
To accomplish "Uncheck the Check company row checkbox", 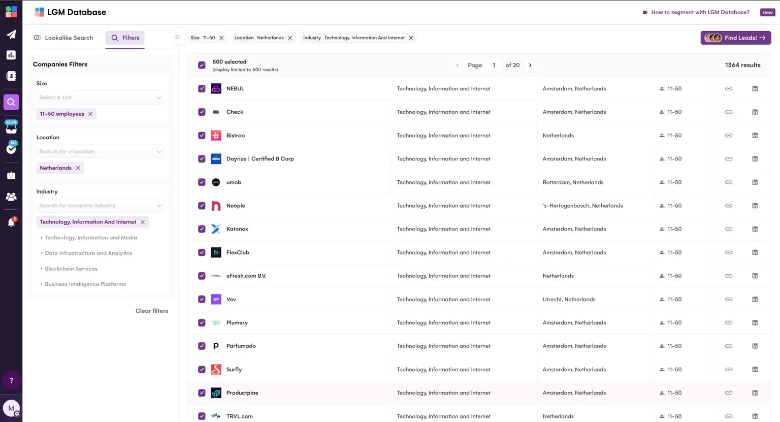I will point(202,112).
